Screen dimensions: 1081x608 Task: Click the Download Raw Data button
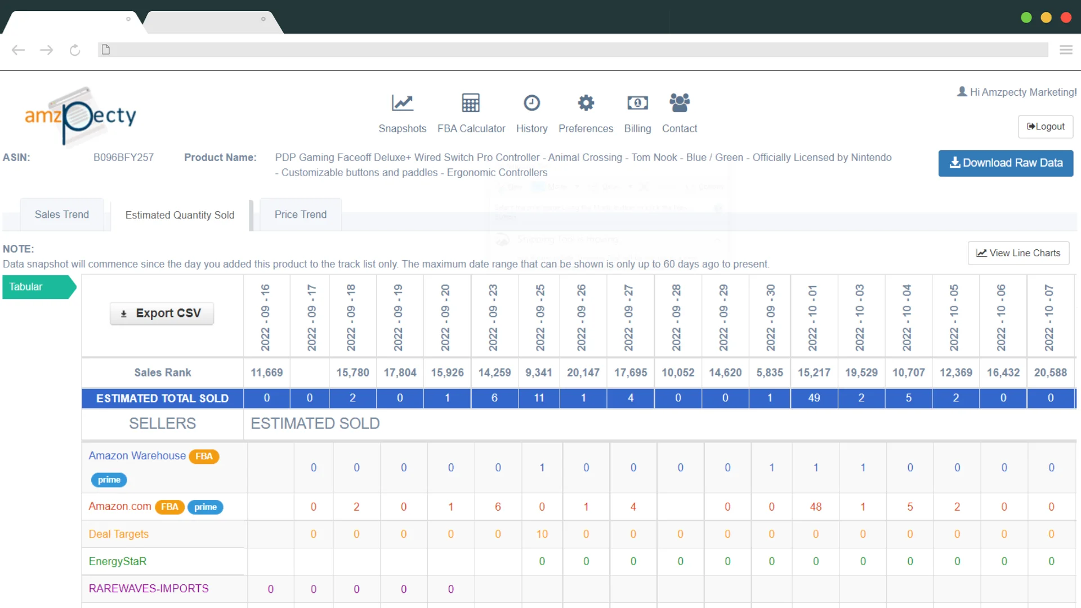[x=1005, y=163]
